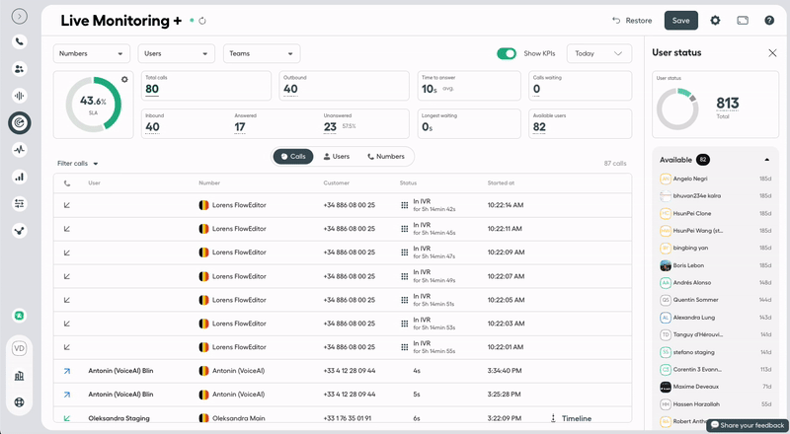Toggle the Show KPIs switch
Screen dimensions: 790x434
point(507,53)
